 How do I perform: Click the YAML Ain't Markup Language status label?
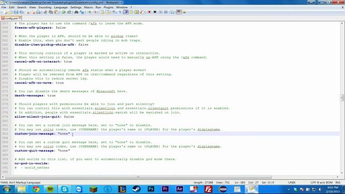20,182
